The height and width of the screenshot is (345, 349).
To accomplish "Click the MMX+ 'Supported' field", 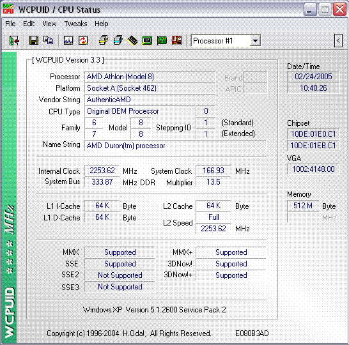I will pos(231,252).
